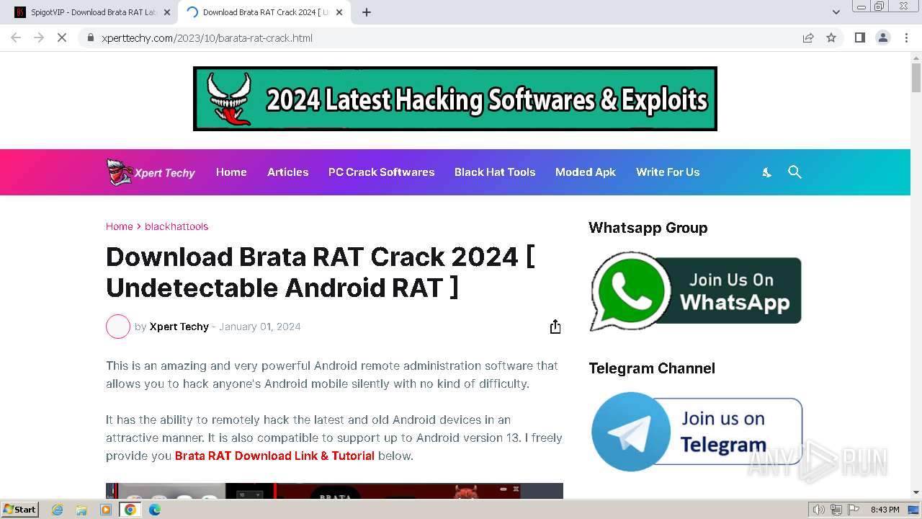Screen dimensions: 922x519
Task: Click the page vertical scrollbar thumb
Action: point(916,77)
